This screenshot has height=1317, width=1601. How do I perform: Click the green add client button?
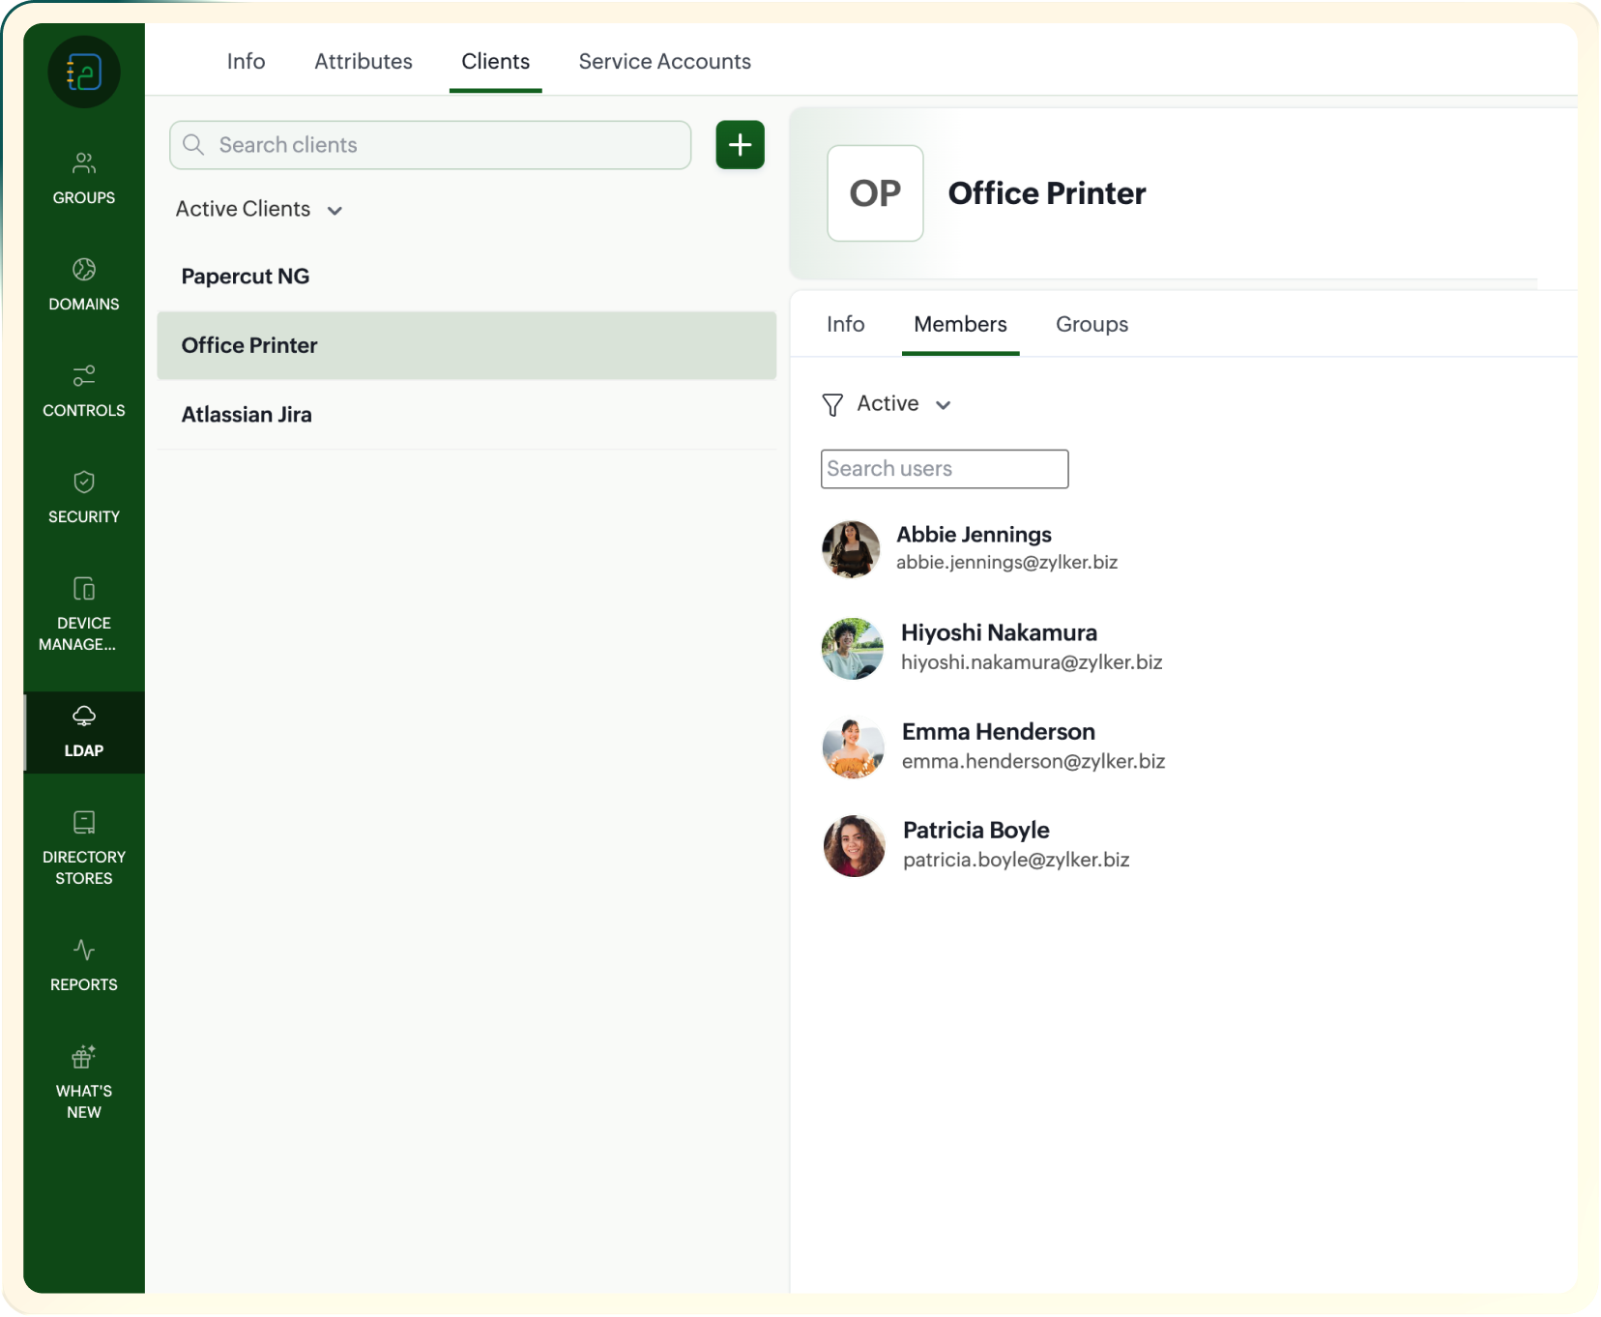[740, 145]
